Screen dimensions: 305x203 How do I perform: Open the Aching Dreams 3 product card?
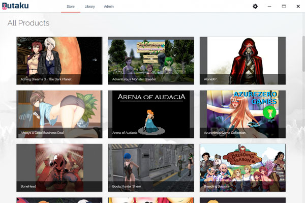59,61
